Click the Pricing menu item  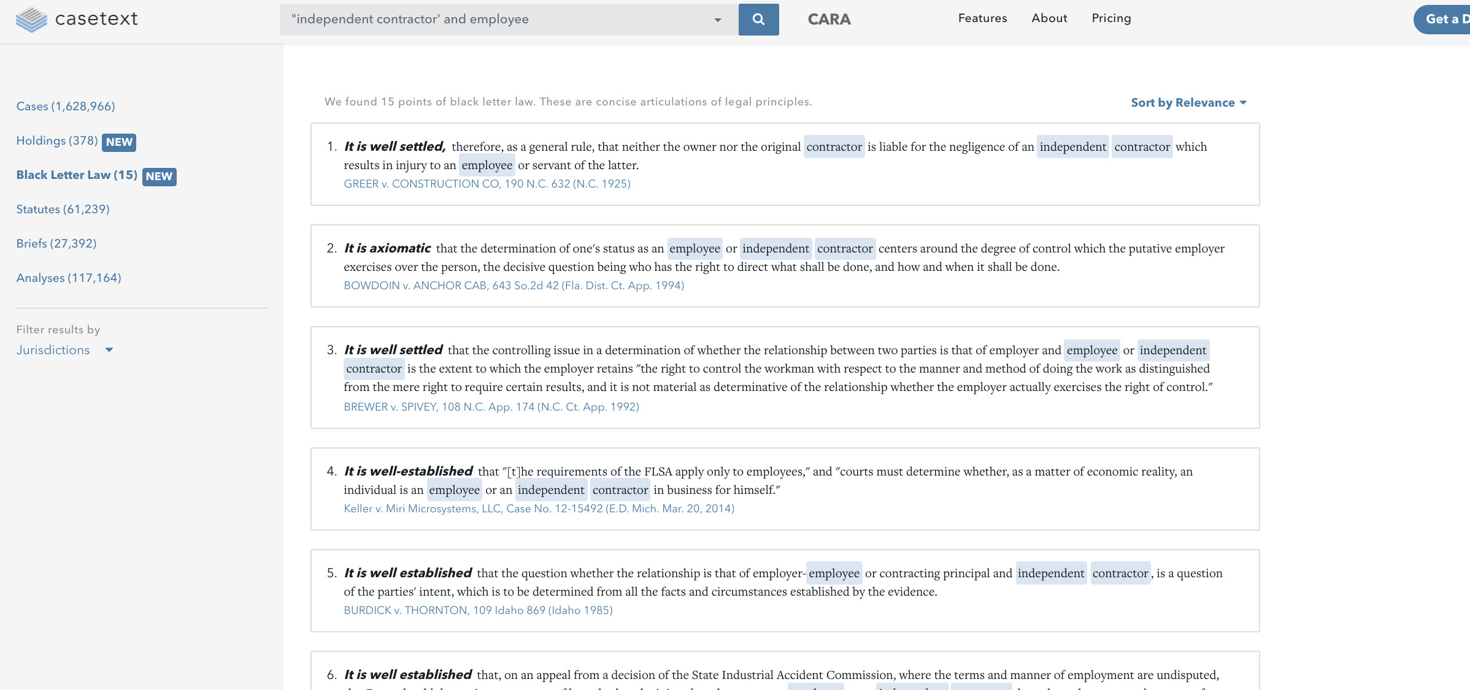coord(1111,18)
